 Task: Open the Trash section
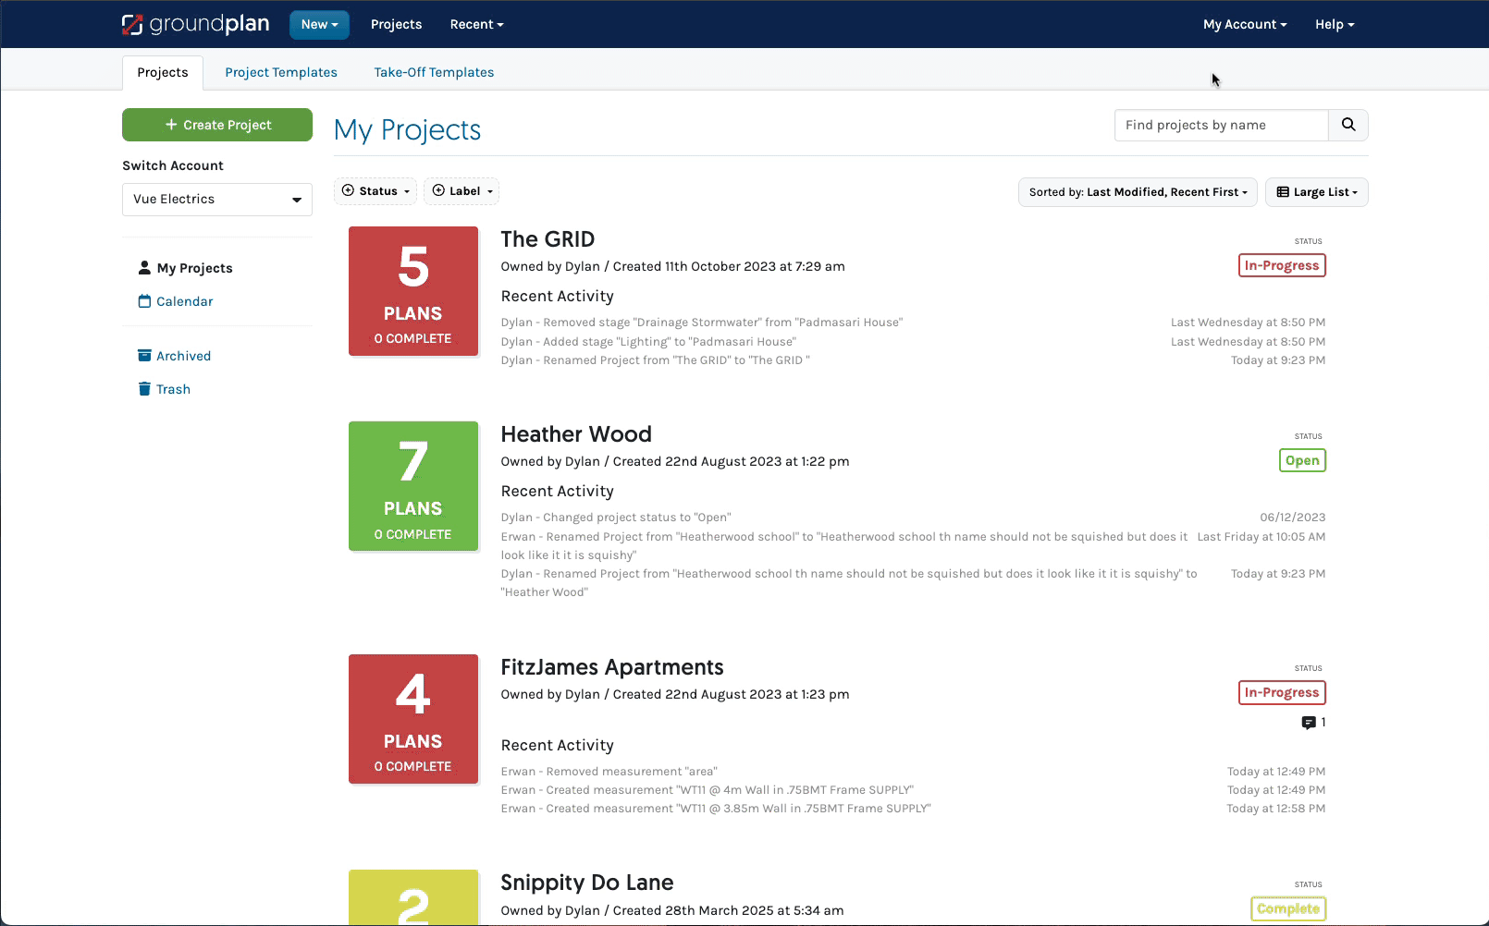point(173,389)
